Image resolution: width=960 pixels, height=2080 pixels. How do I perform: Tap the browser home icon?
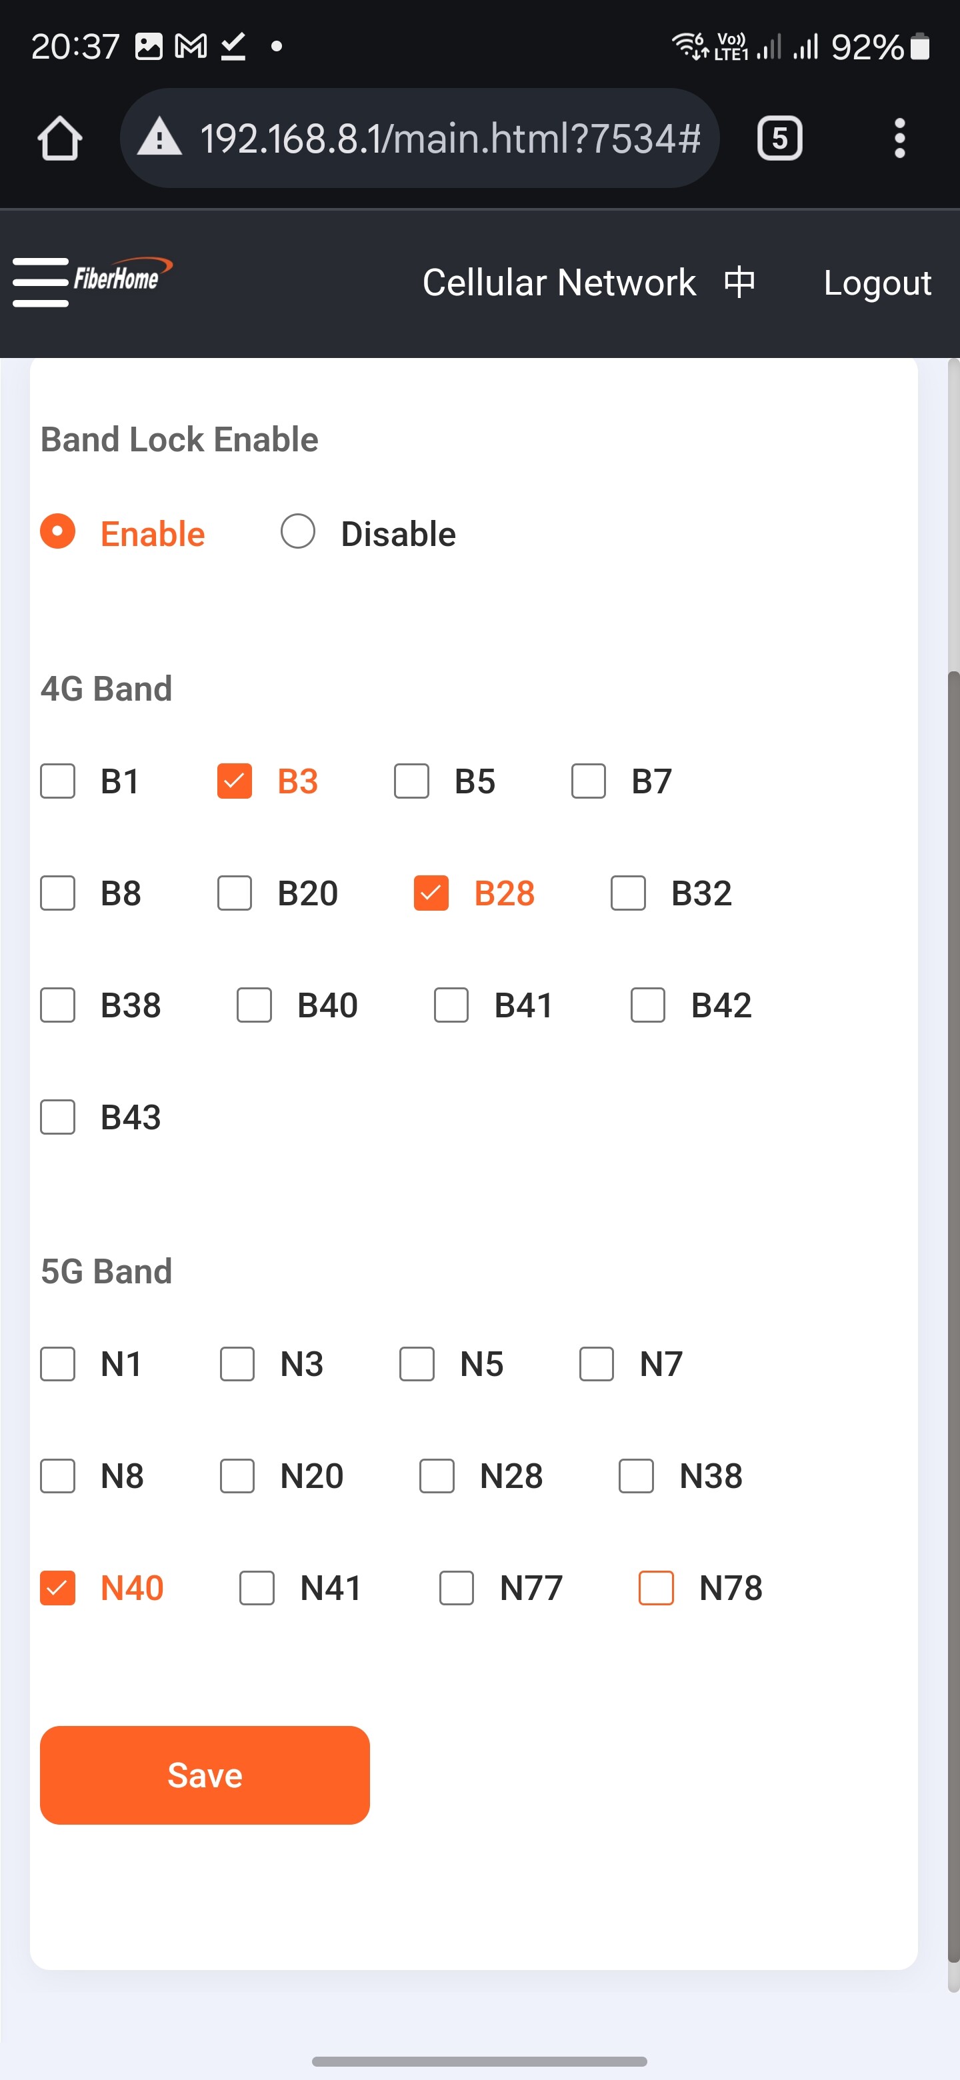[x=60, y=138]
